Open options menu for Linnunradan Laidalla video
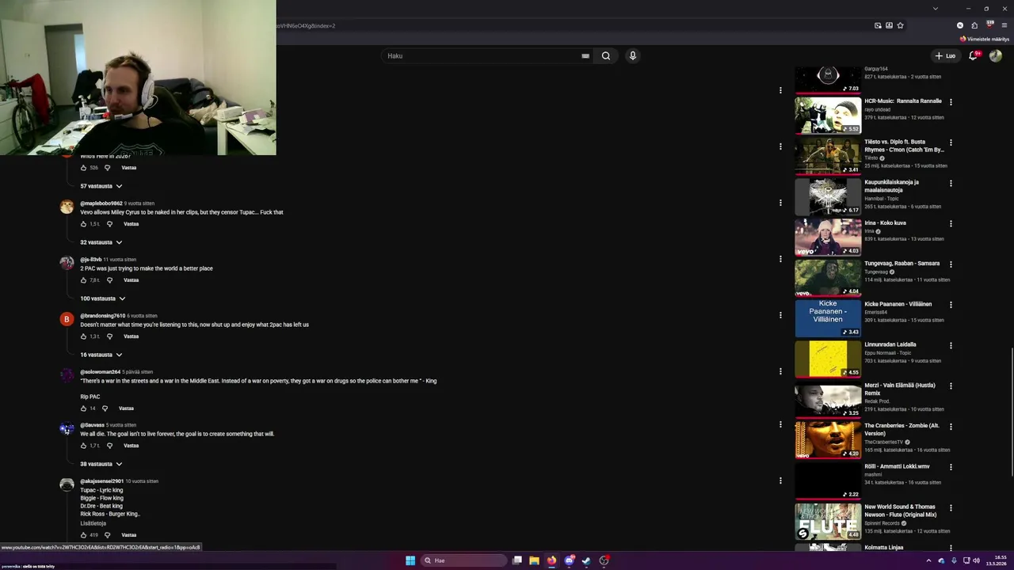Image resolution: width=1014 pixels, height=570 pixels. 951,346
